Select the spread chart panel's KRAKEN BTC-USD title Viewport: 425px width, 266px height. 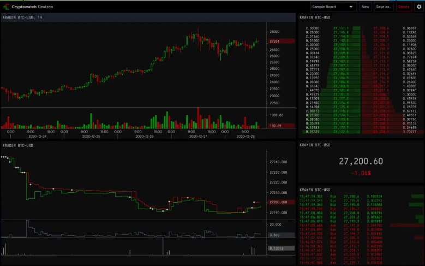18,145
